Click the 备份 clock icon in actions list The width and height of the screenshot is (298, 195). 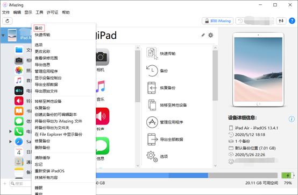coord(152,71)
